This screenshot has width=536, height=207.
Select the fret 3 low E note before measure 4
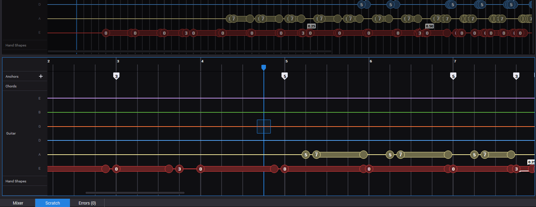(179, 169)
